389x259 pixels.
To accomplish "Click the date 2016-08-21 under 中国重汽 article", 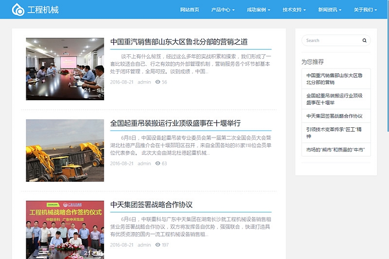I will [122, 82].
